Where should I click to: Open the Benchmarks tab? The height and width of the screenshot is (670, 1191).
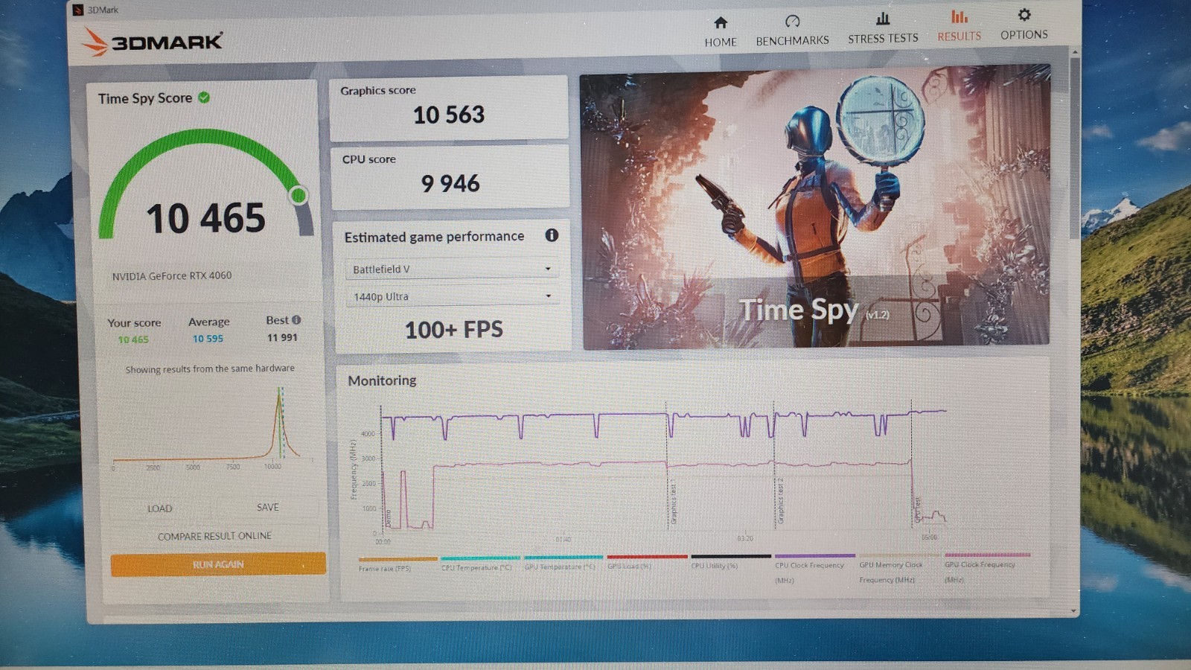coord(792,31)
